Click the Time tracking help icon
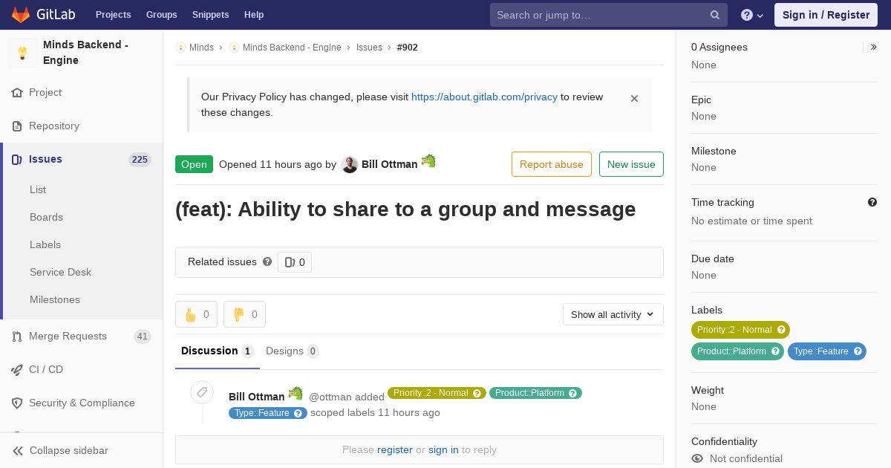 pos(872,202)
